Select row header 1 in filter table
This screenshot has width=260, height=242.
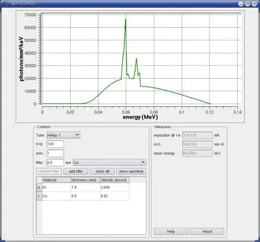[x=39, y=196]
